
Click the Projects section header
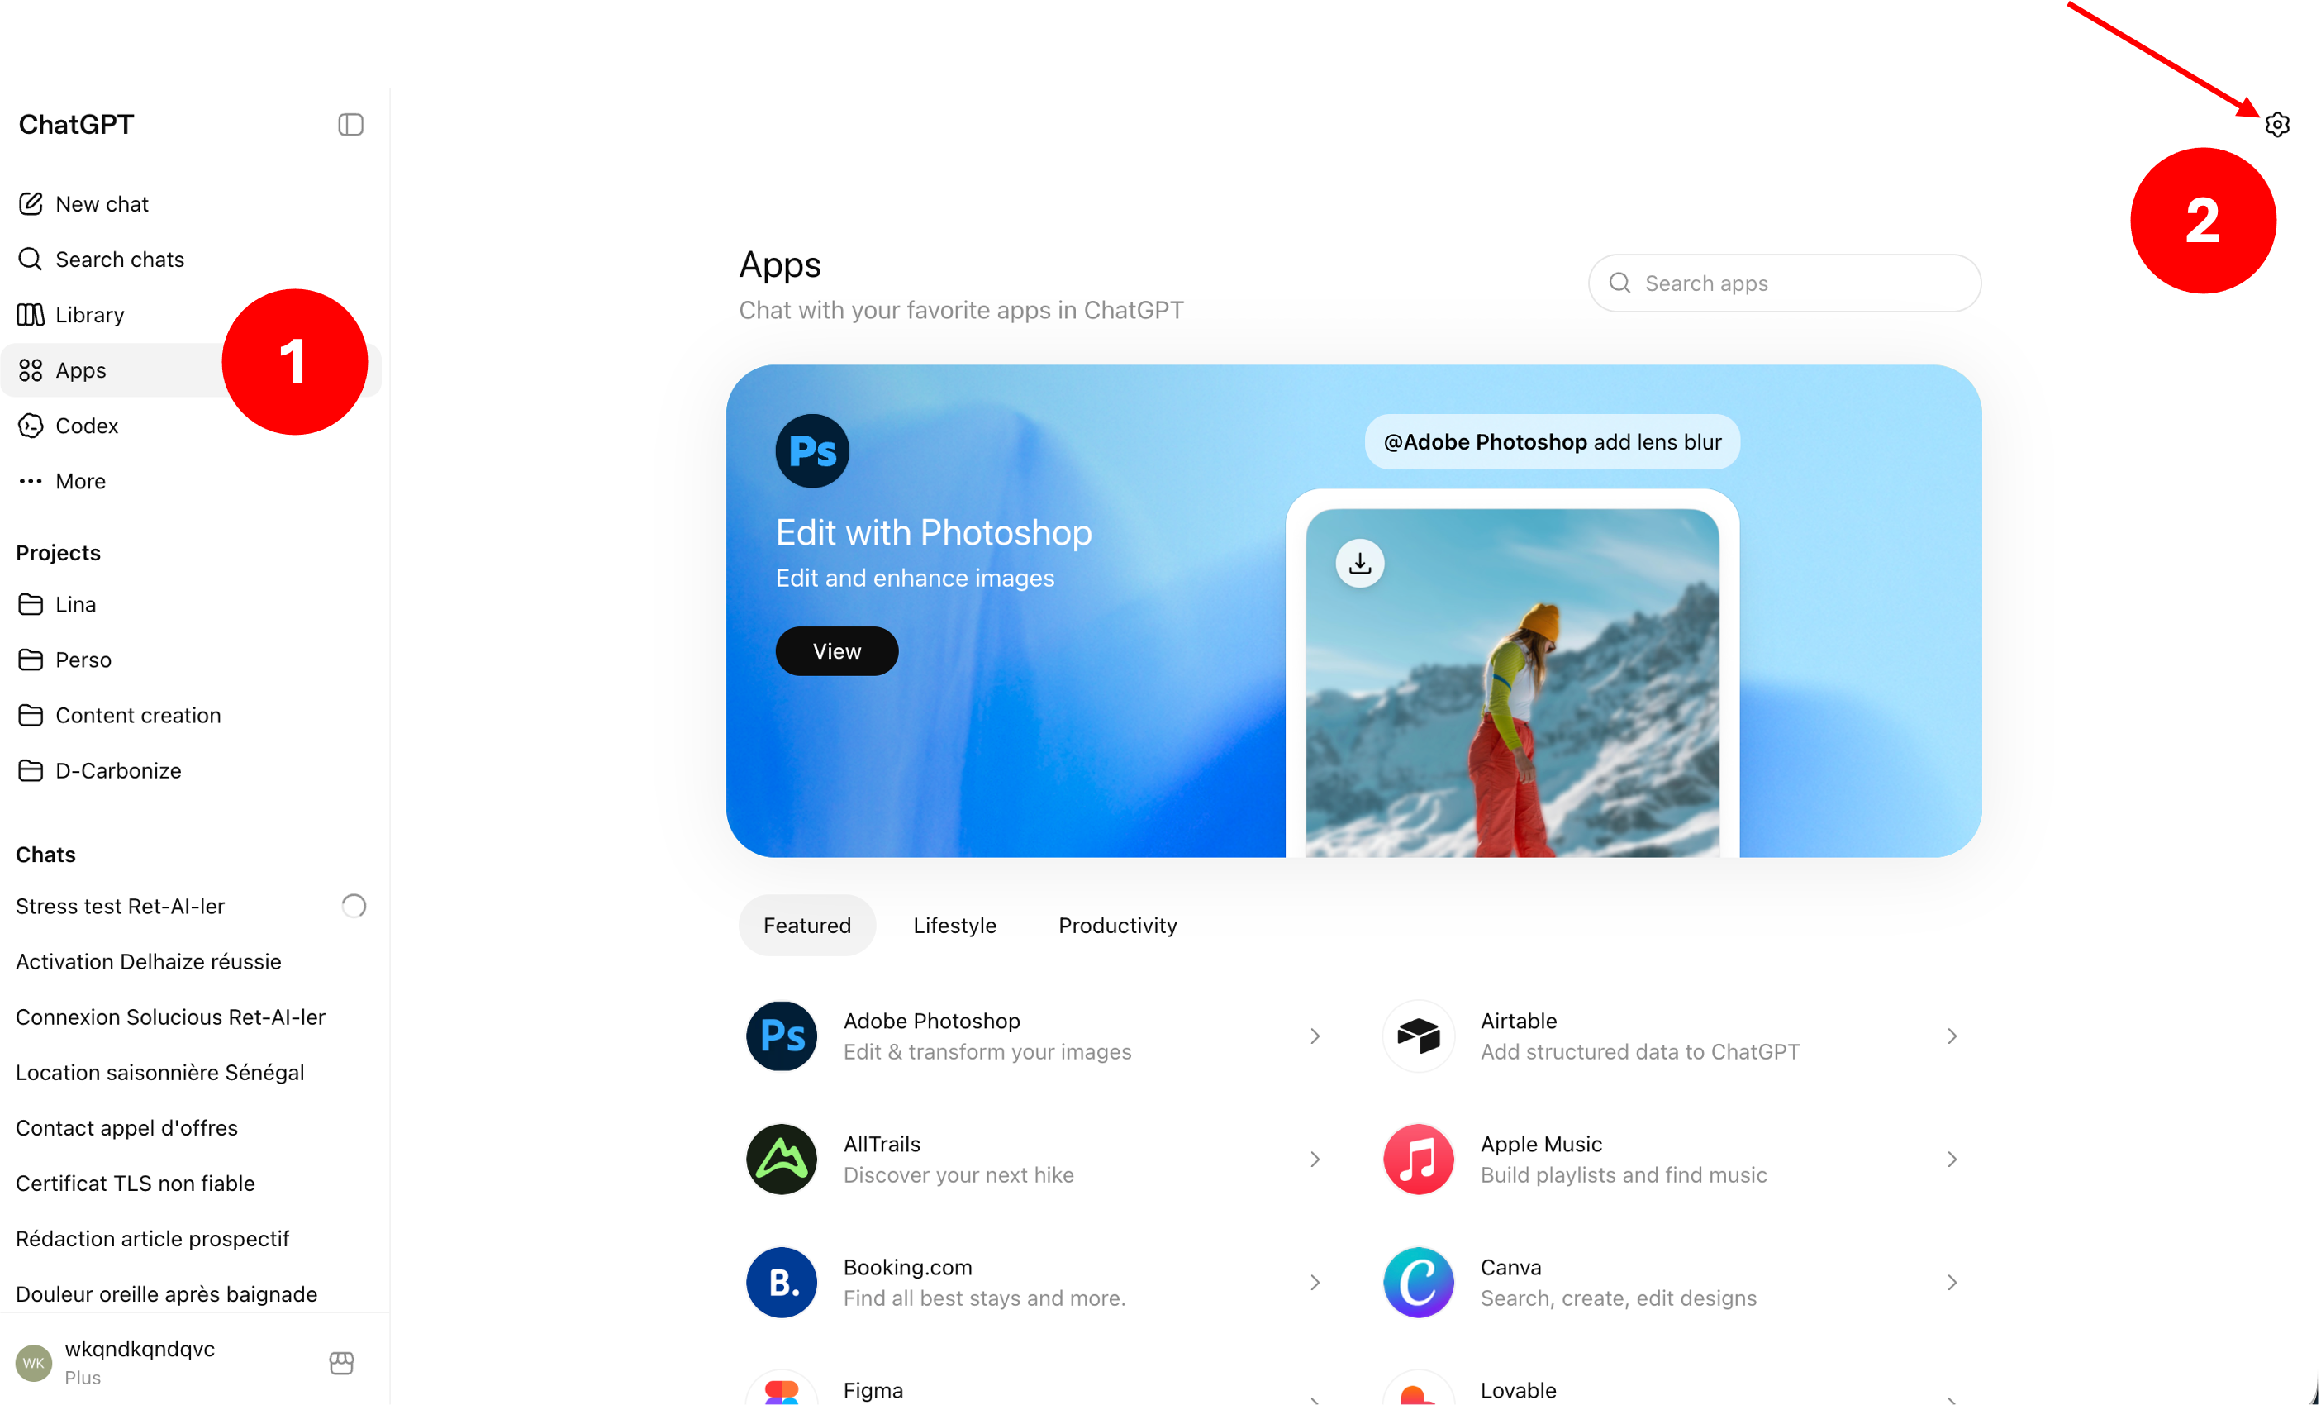(x=59, y=552)
